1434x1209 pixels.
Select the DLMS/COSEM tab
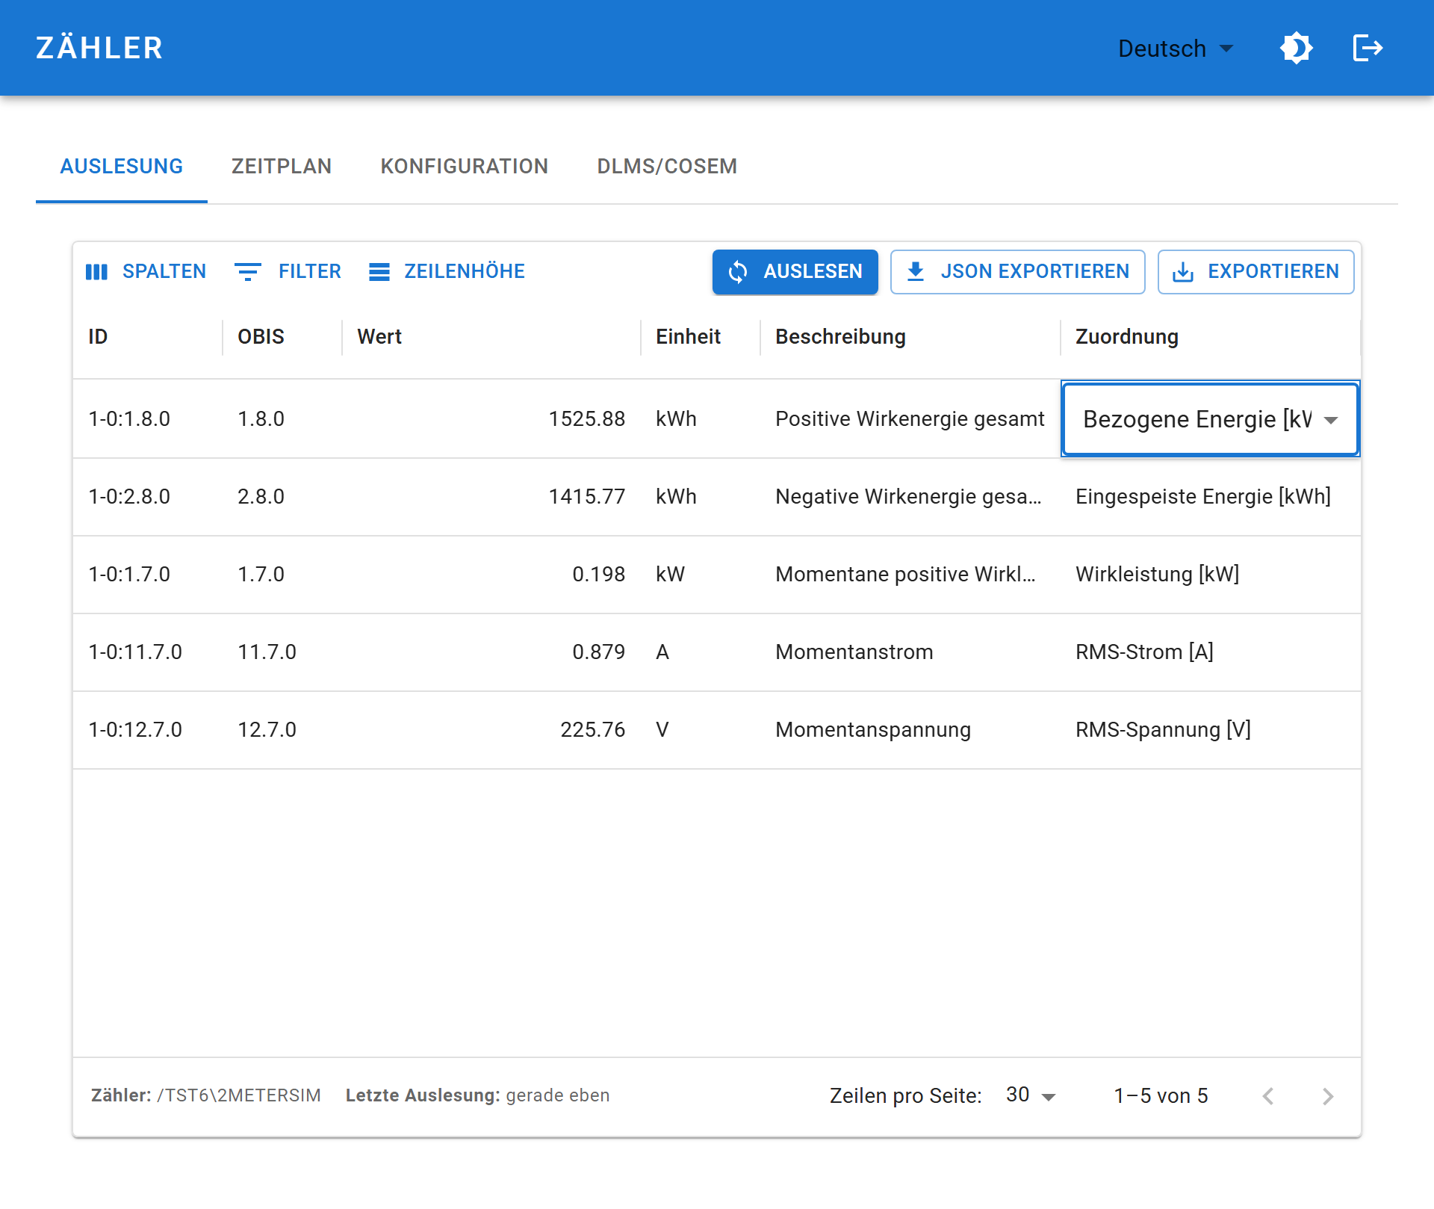click(667, 166)
